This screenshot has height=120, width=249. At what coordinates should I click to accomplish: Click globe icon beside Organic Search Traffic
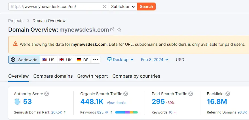coord(126,94)
